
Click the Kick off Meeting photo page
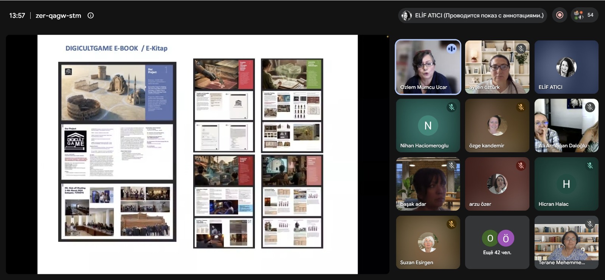117,211
